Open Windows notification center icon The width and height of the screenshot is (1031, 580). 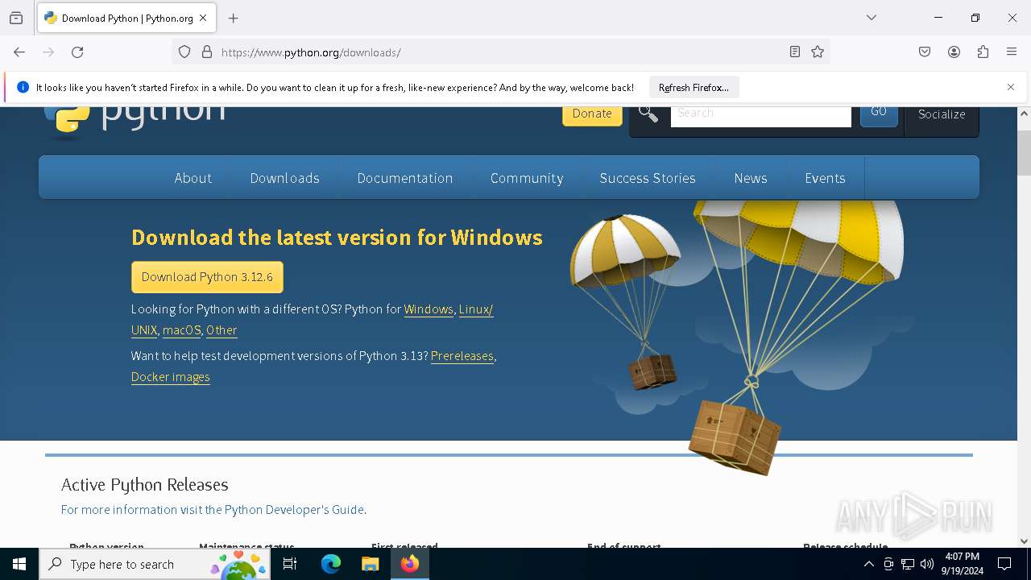1004,565
